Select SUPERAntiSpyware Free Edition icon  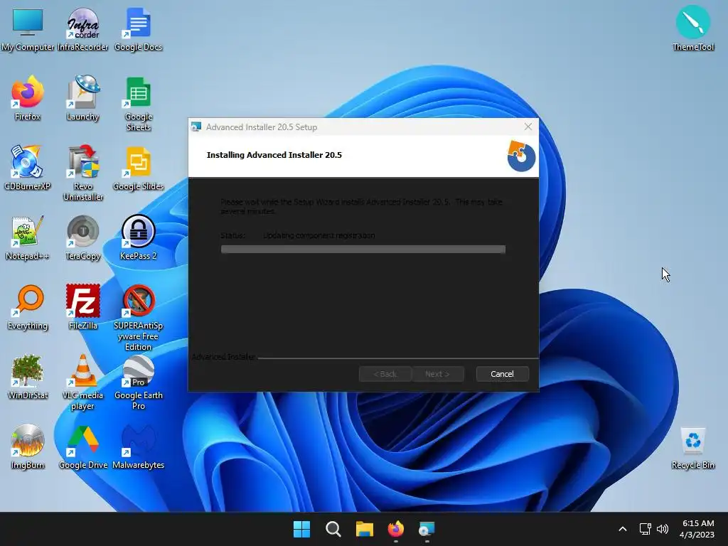(x=139, y=318)
